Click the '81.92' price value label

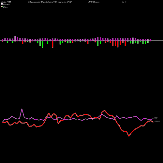tap(157, 122)
